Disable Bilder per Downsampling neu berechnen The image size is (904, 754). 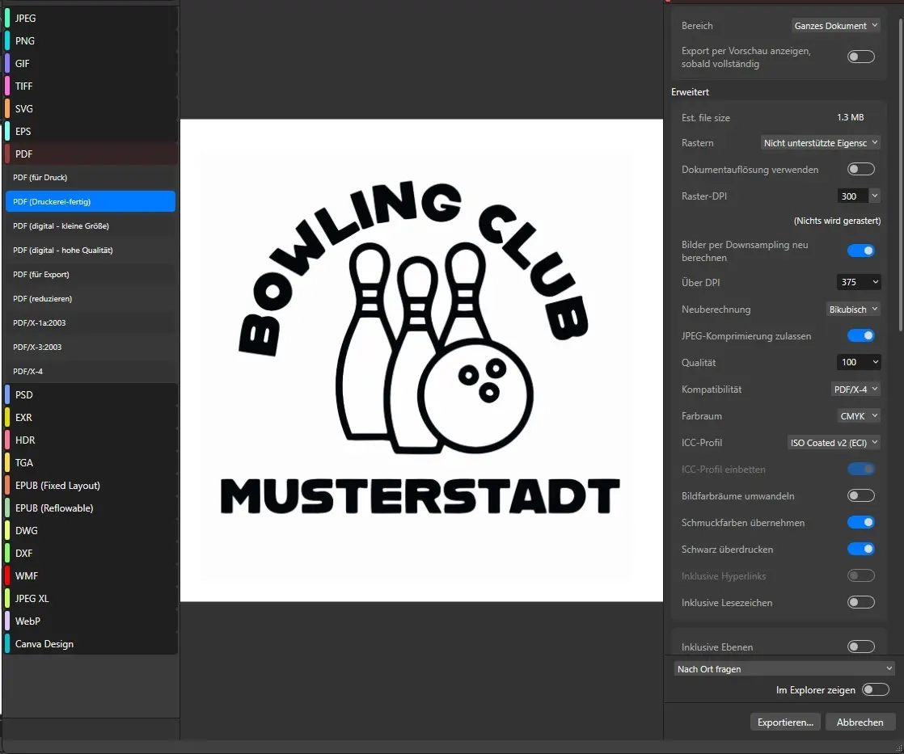[x=861, y=251]
